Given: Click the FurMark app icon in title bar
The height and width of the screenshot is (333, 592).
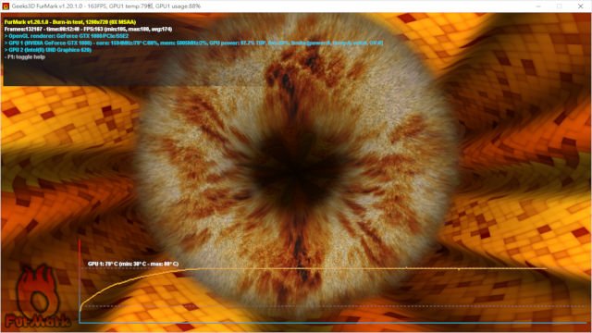Looking at the screenshot, I should [6, 6].
